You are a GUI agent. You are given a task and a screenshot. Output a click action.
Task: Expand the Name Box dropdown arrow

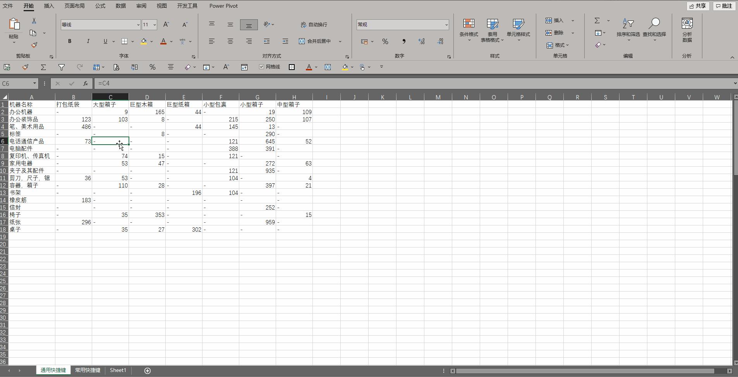pyautogui.click(x=34, y=84)
